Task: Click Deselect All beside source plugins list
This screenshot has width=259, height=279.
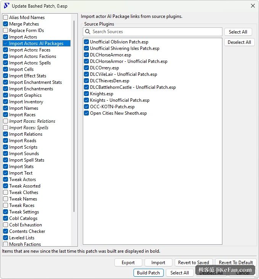Action: pos(240,42)
